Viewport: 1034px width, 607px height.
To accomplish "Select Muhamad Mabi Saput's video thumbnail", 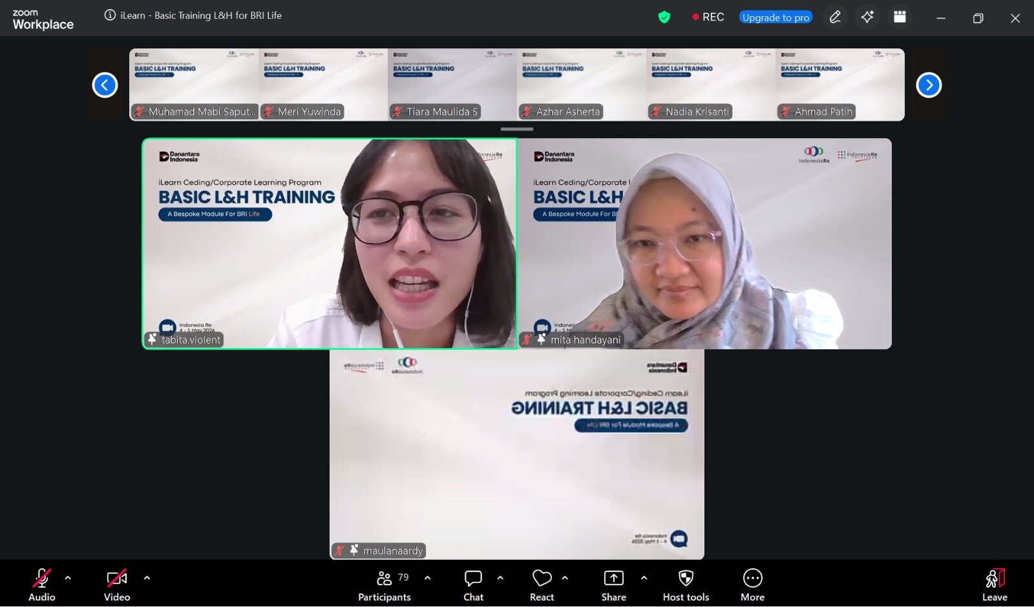I will tap(194, 85).
